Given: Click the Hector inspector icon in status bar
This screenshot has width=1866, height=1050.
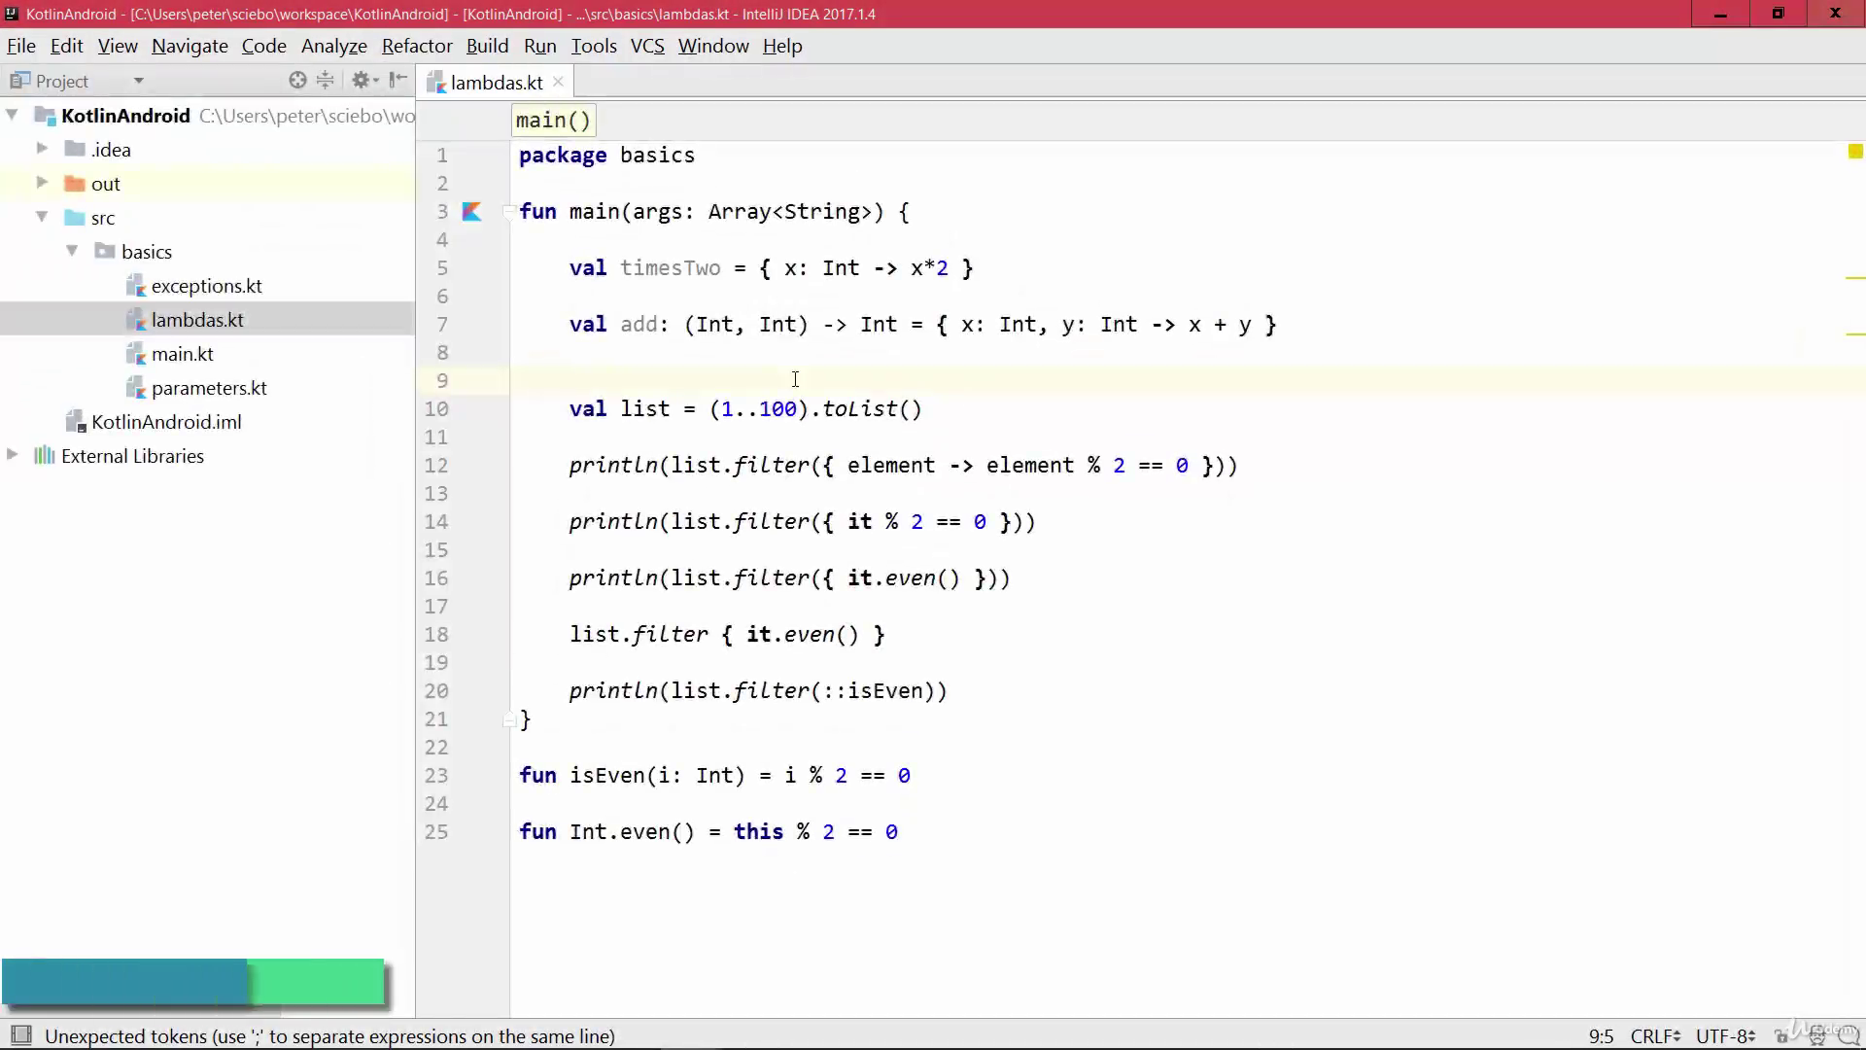Looking at the screenshot, I should coord(1815,1036).
